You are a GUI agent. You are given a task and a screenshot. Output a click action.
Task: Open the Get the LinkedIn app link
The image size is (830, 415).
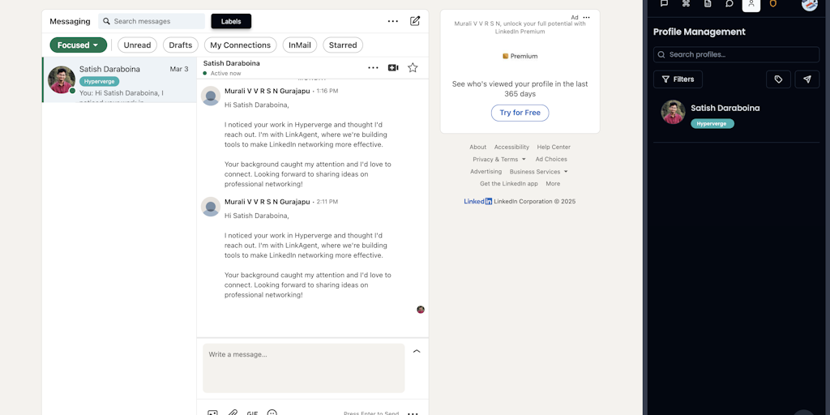[509, 184]
